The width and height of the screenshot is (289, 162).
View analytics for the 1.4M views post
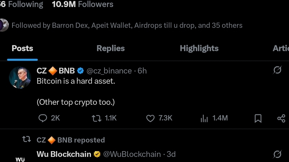pos(214,118)
